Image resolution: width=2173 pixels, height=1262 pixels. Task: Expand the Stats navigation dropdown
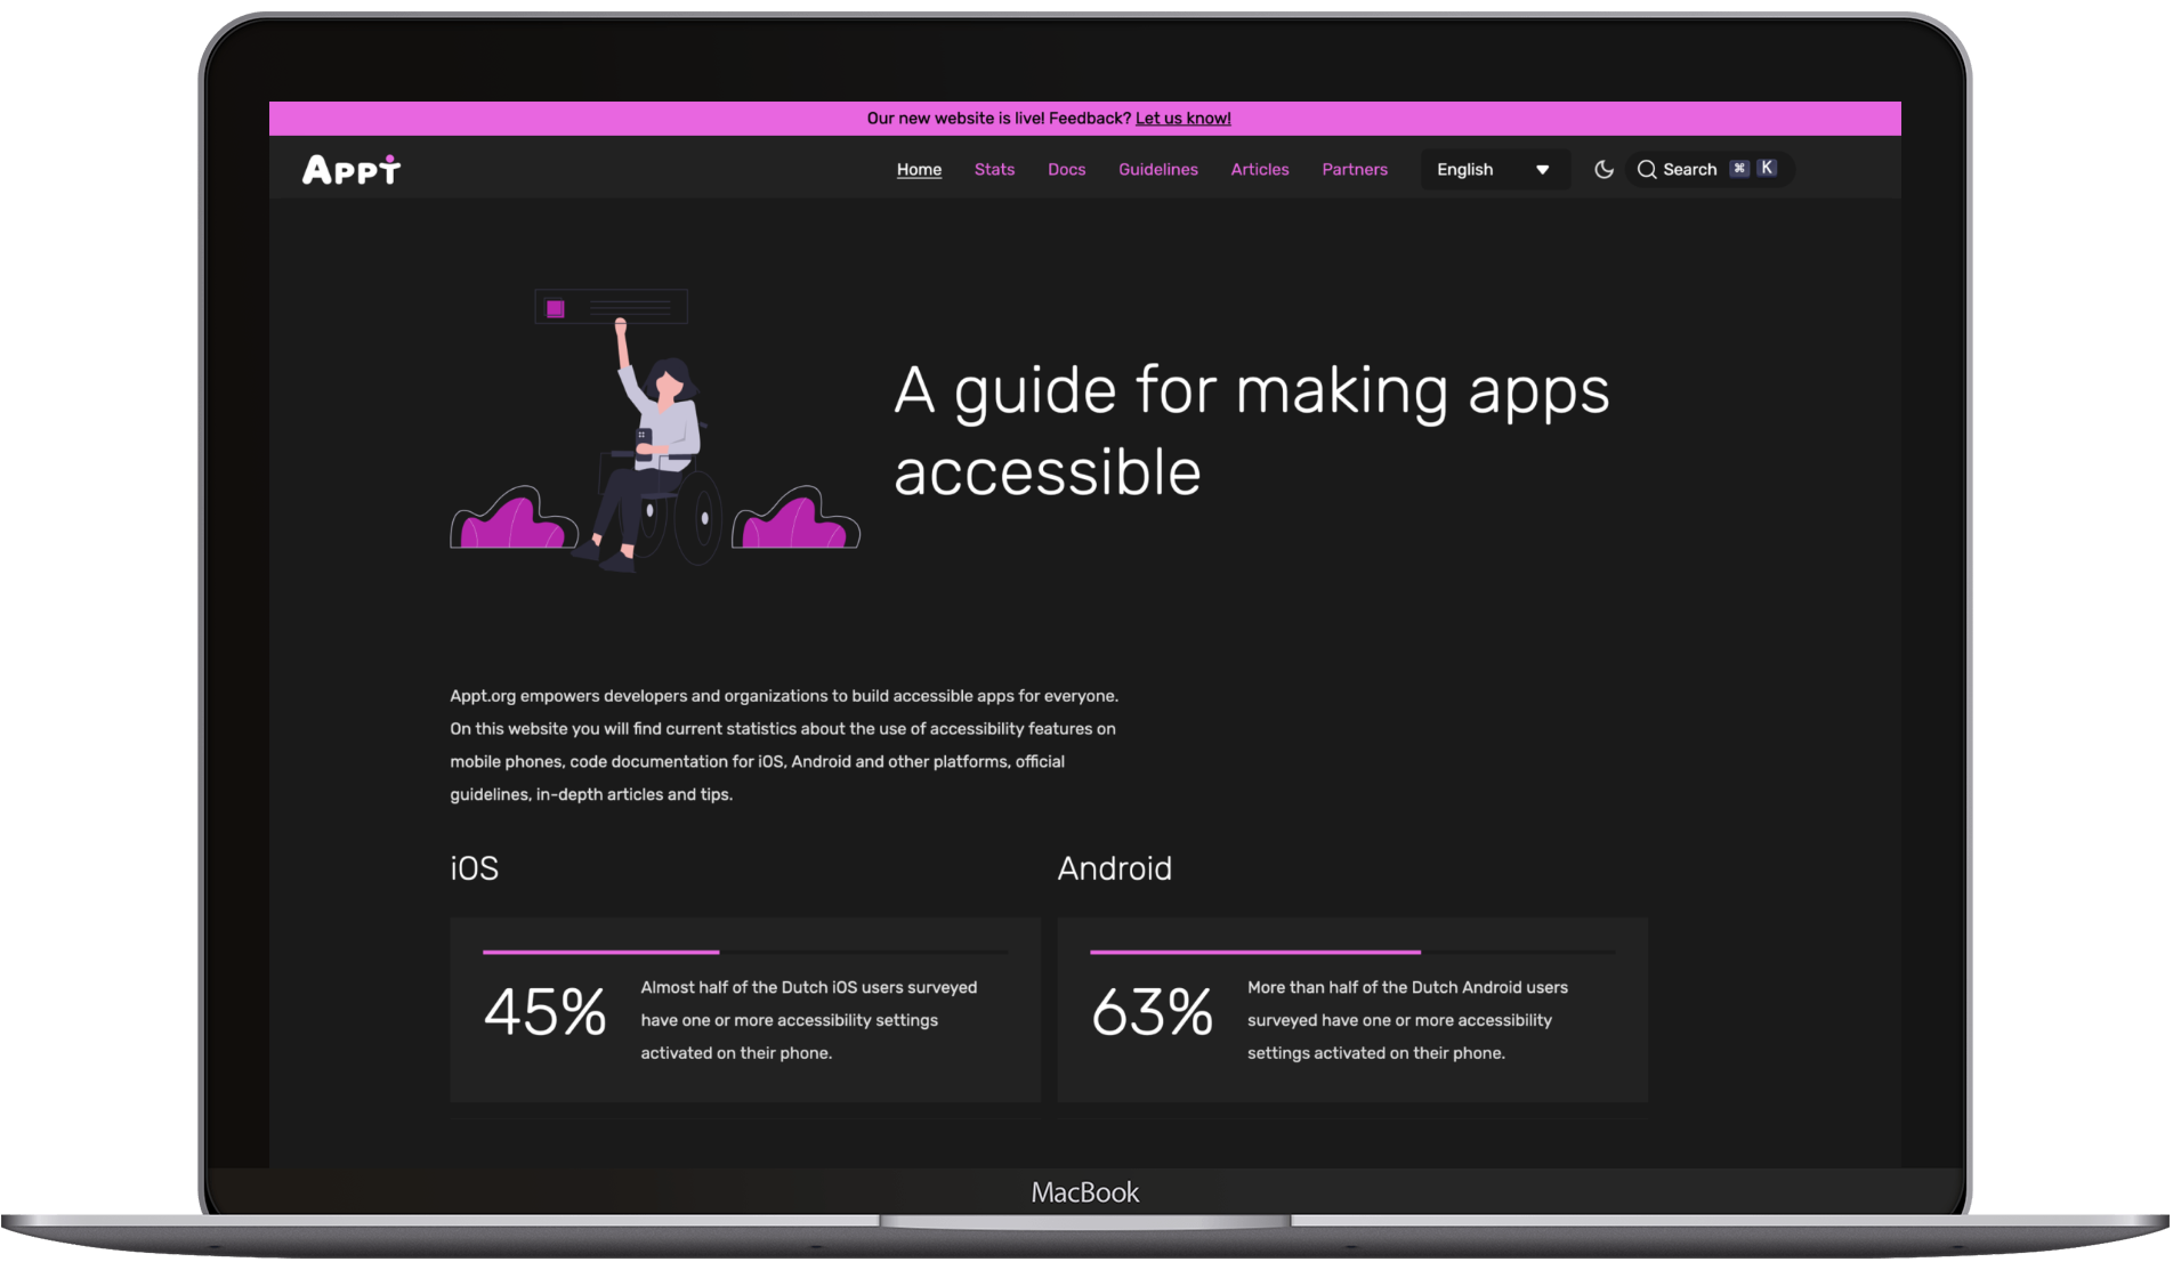click(x=993, y=168)
